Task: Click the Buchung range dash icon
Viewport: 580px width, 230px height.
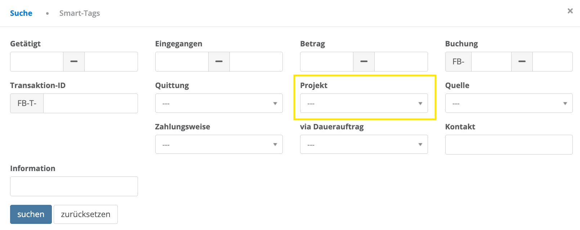Action: point(522,61)
